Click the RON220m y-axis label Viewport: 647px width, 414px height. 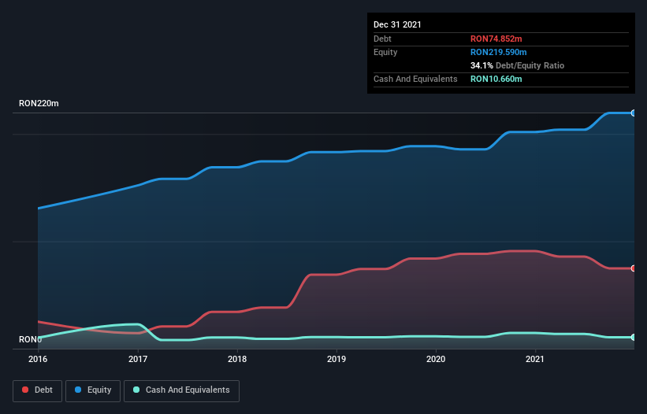tap(39, 103)
